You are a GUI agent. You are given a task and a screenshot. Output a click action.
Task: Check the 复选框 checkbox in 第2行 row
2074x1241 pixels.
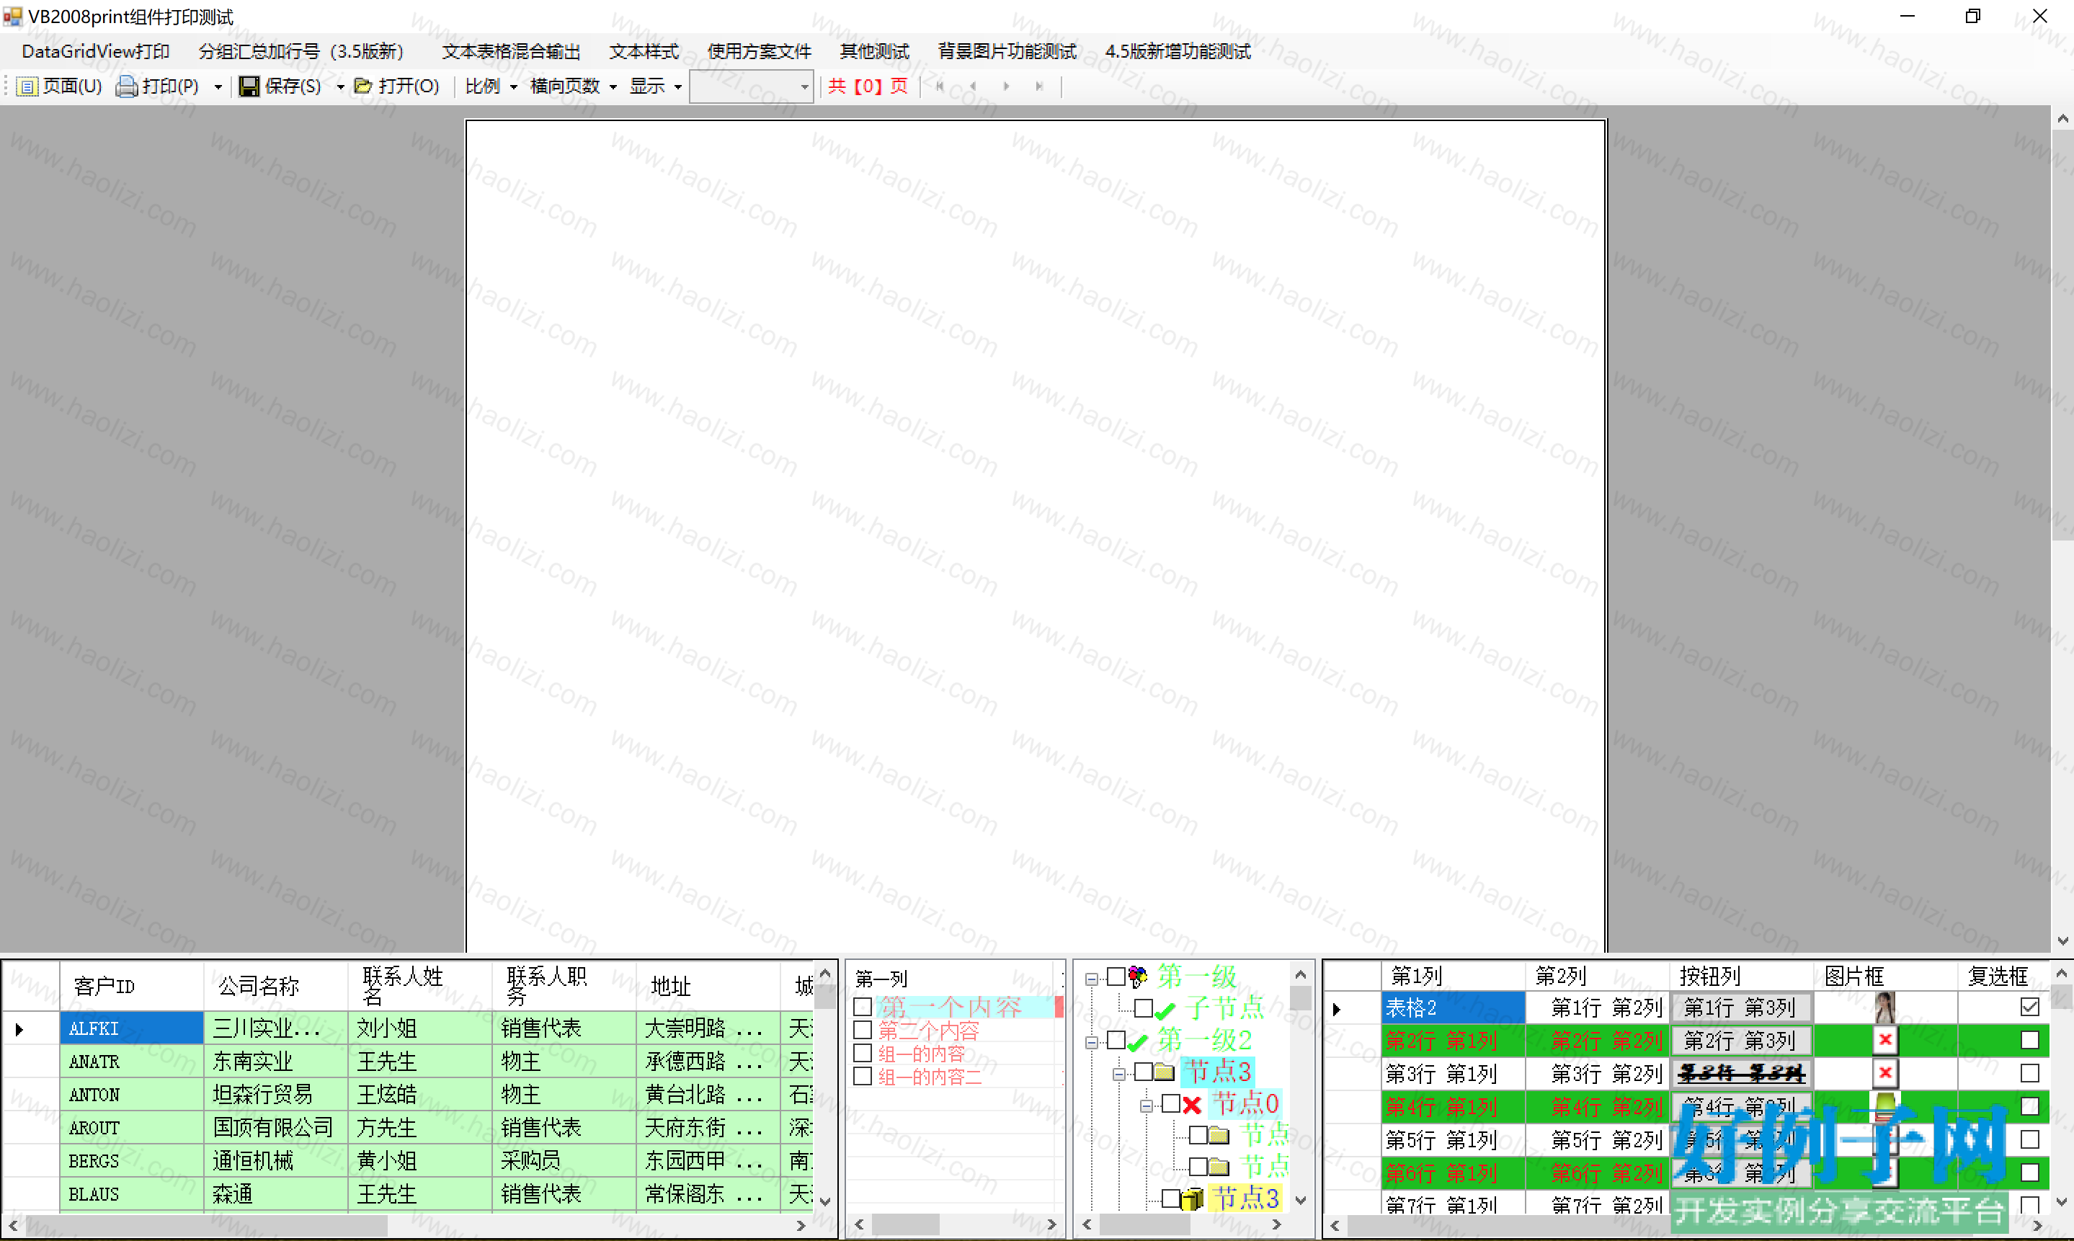click(x=2030, y=1041)
